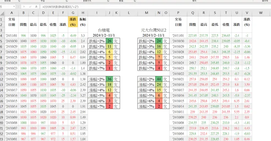Click the 交易日期 header cell in column P
This screenshot has width=271, height=141.
tap(178, 22)
